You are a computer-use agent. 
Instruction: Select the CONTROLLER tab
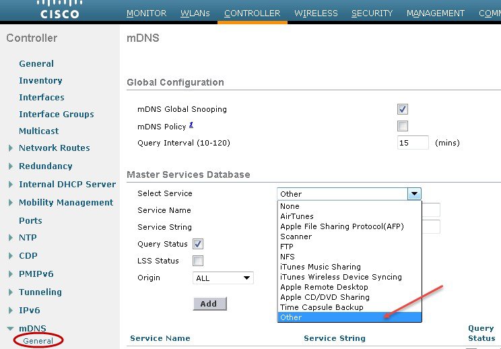pos(252,13)
